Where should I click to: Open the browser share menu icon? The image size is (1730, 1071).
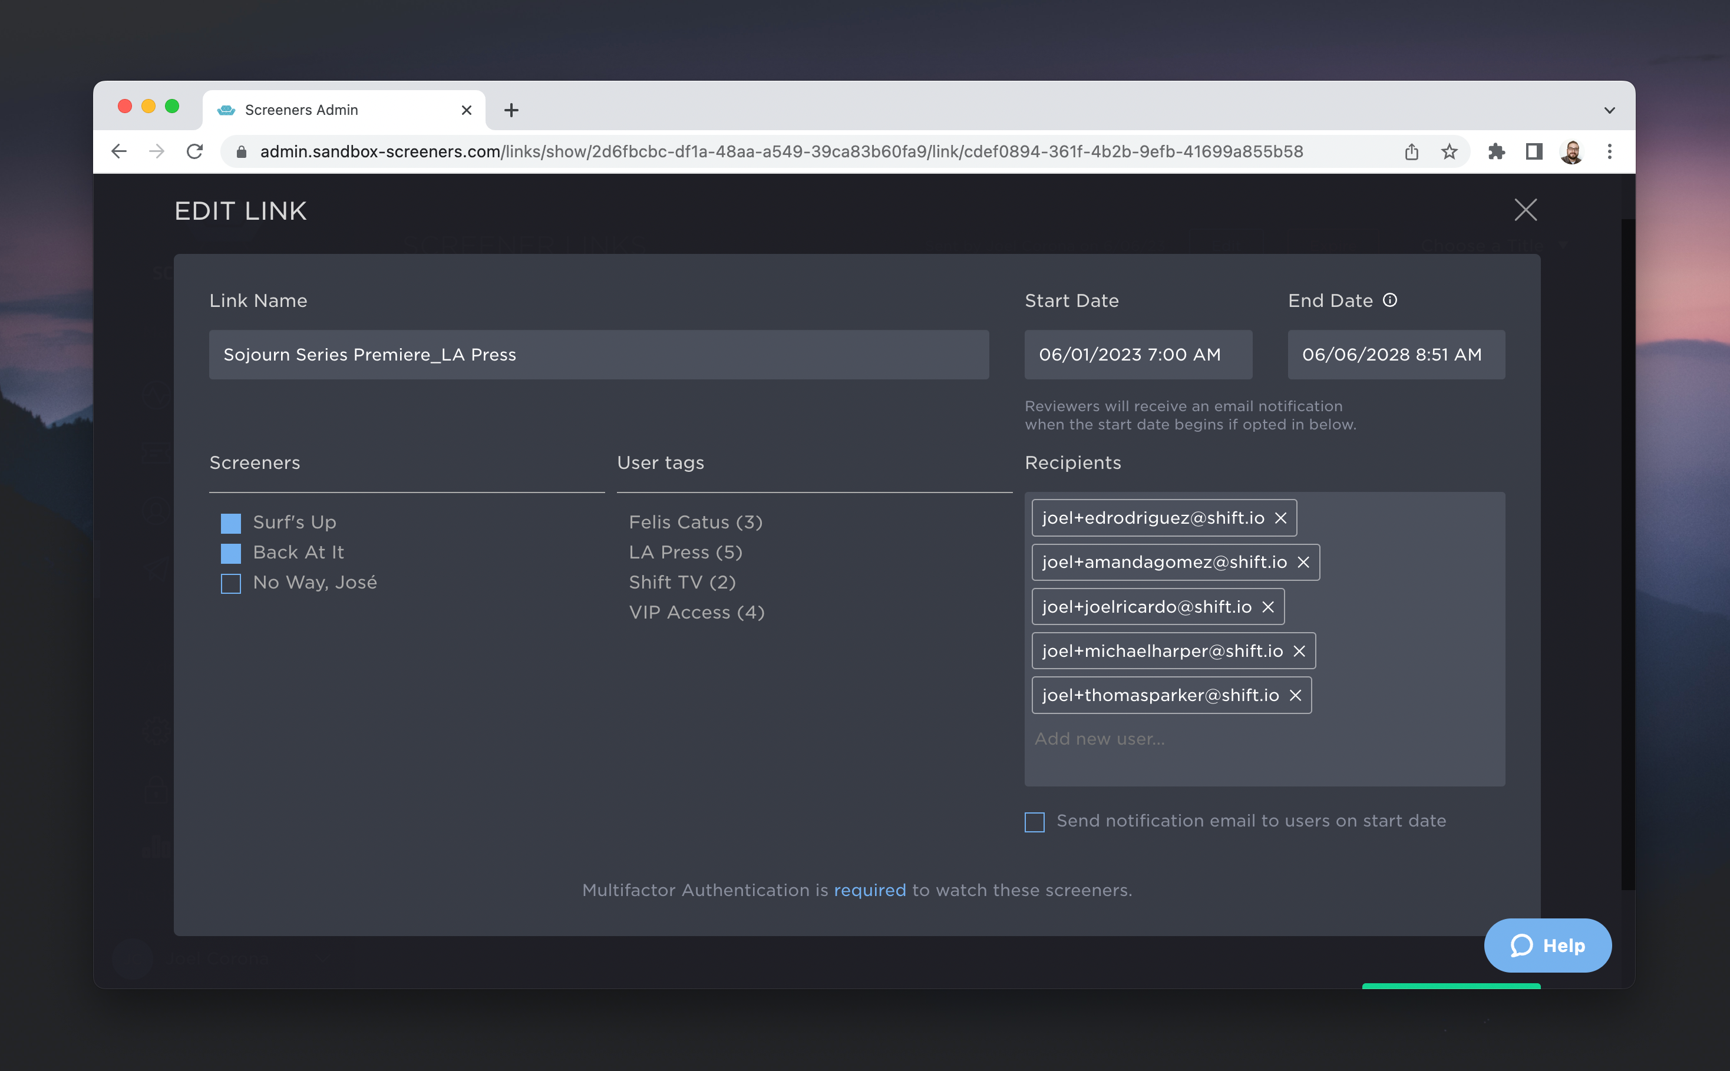tap(1411, 151)
